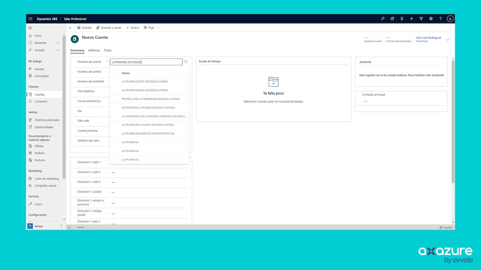Viewport: 481px width, 270px height.
Task: Switch to the Summary tab
Action: [77, 50]
